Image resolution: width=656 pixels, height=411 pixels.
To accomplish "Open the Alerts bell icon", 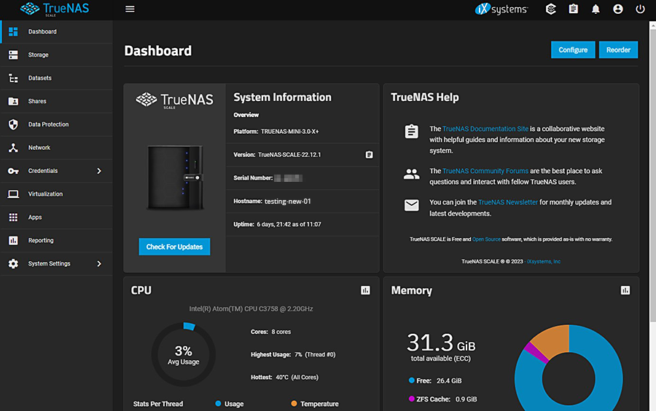I will click(596, 9).
